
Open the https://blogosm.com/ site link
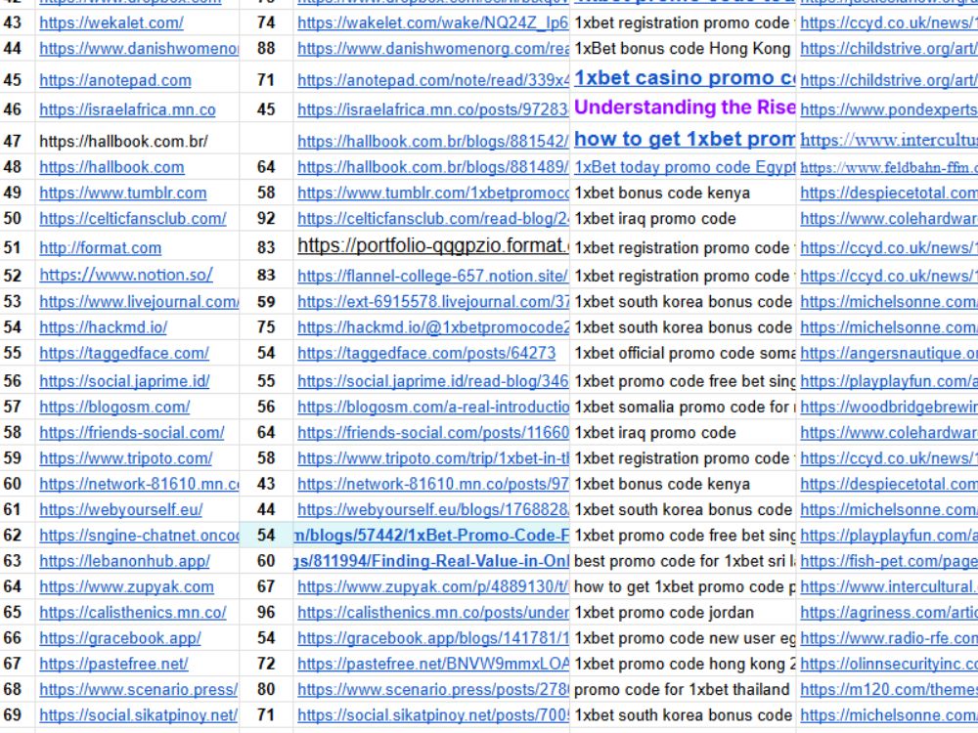click(114, 407)
